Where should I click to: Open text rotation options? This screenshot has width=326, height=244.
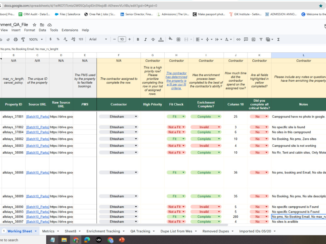click(228, 39)
